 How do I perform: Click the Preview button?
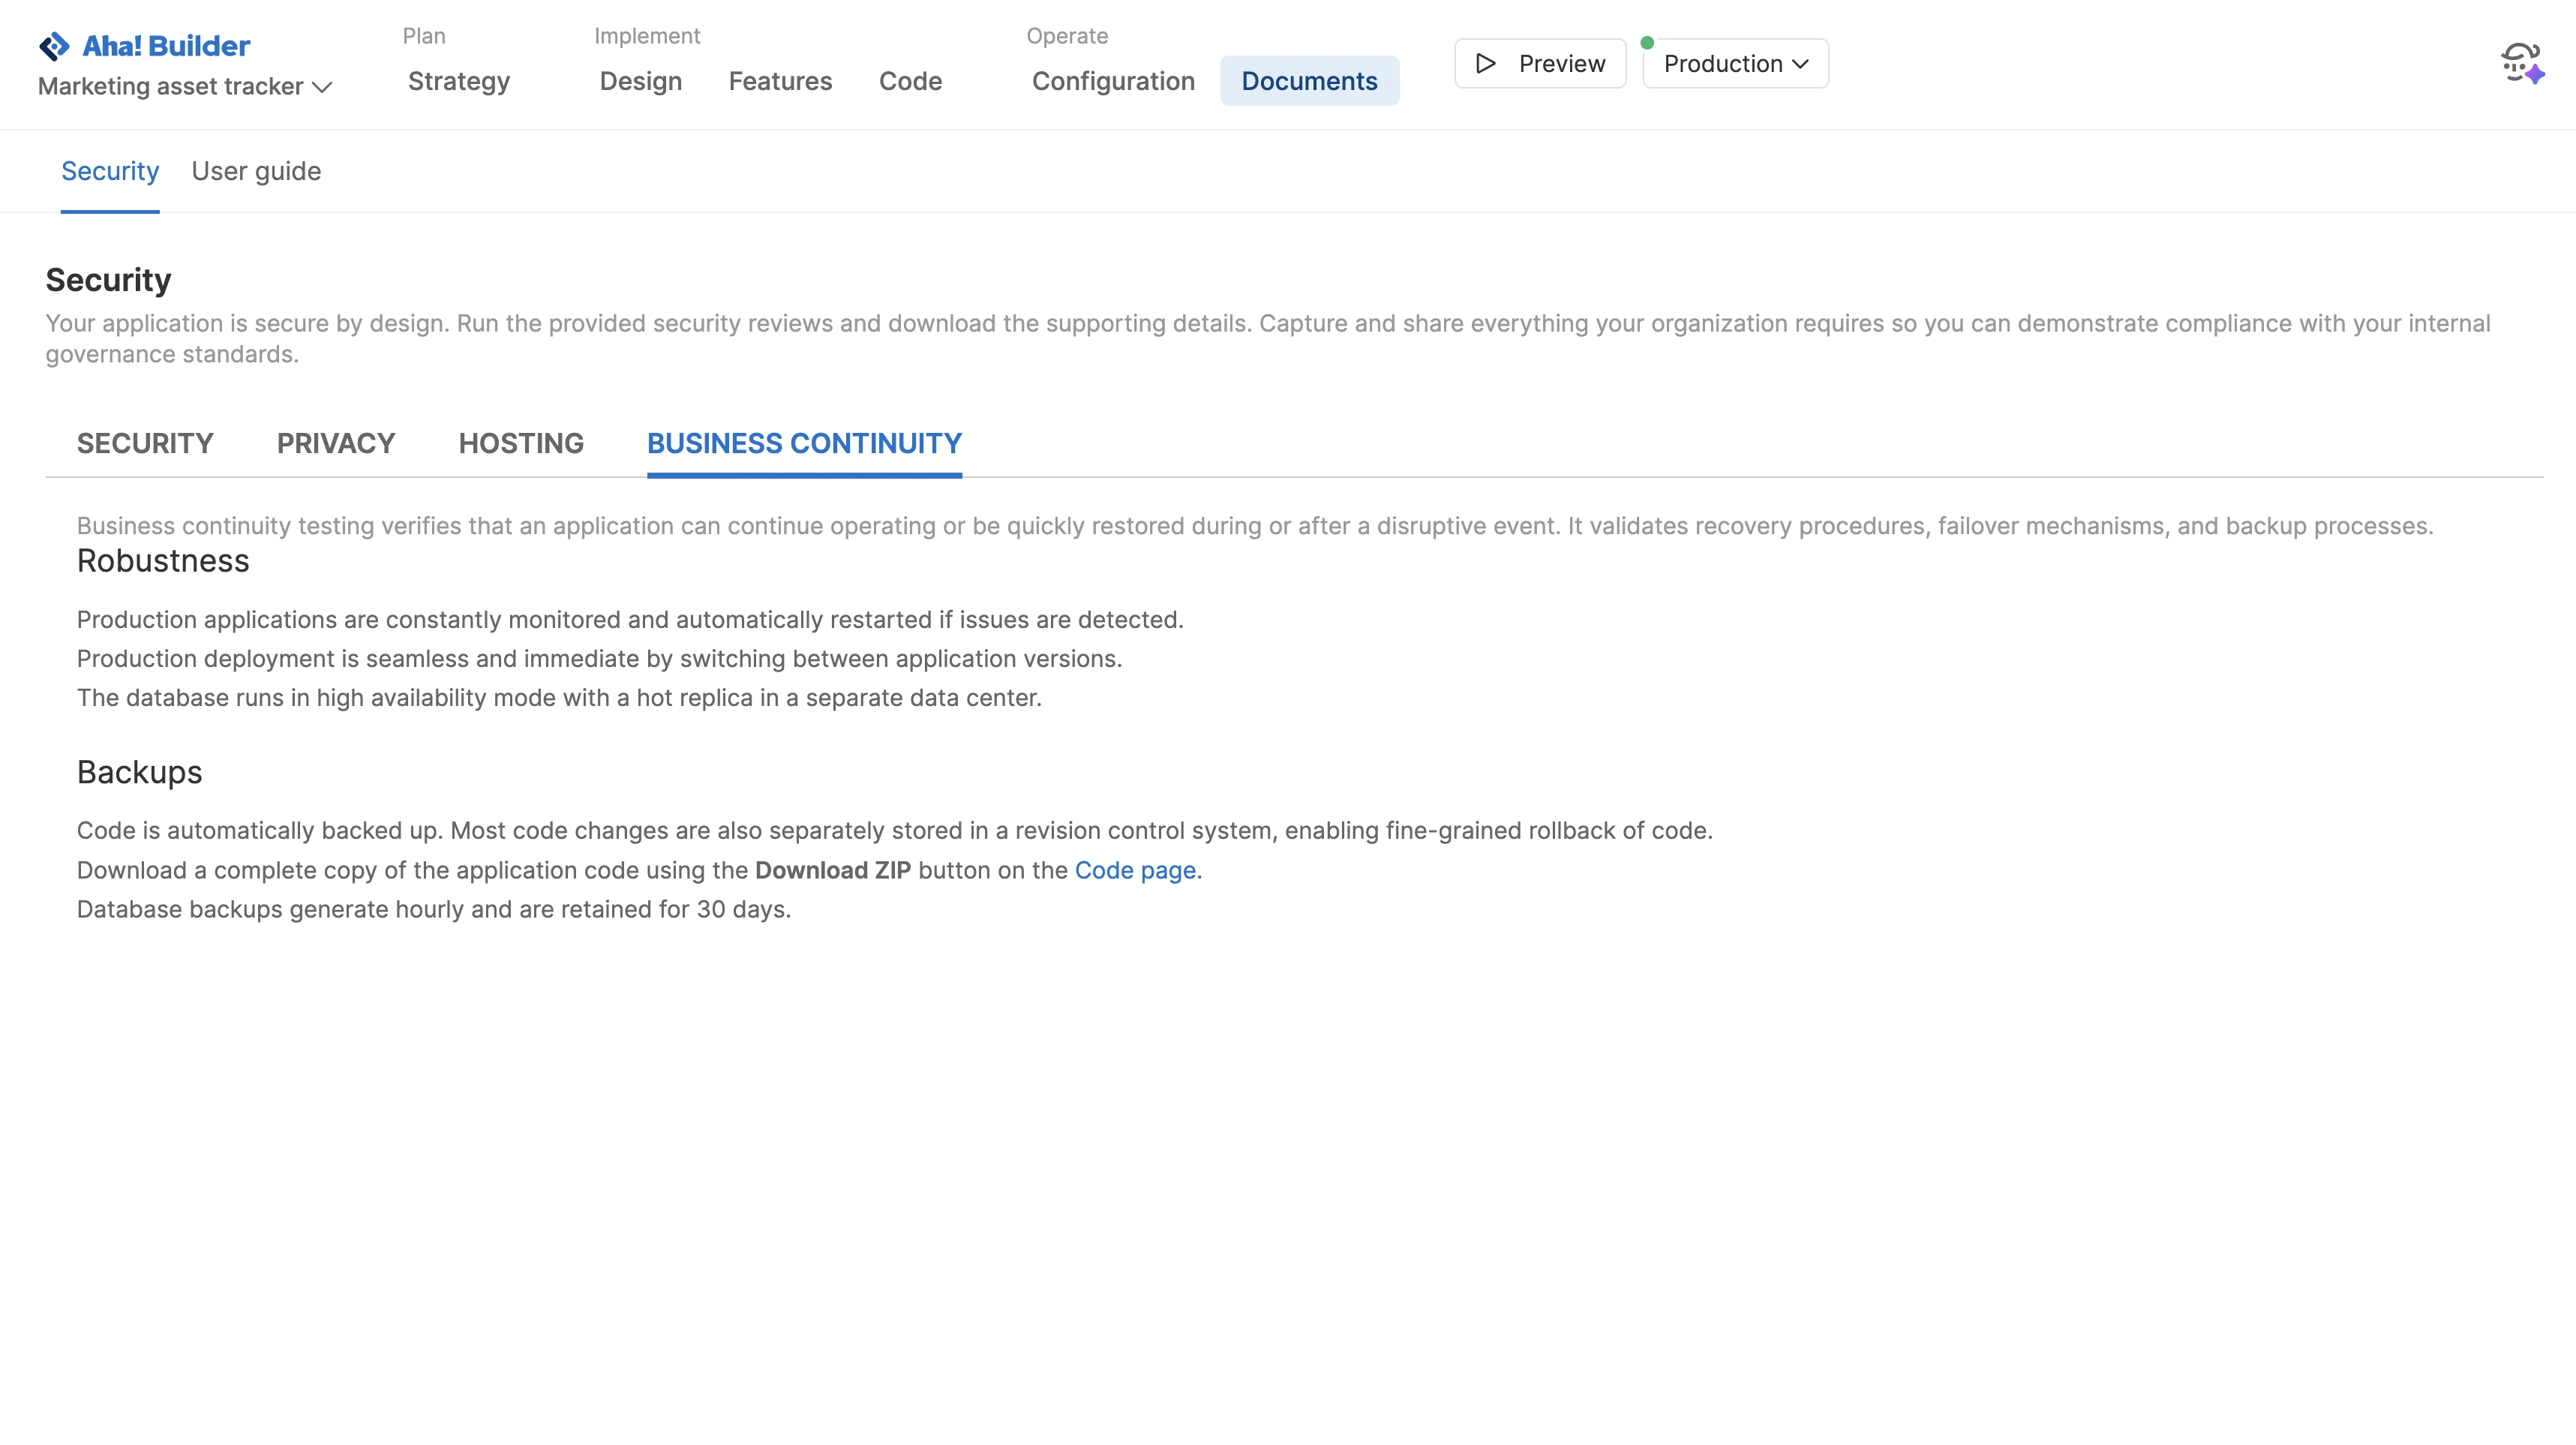1540,64
